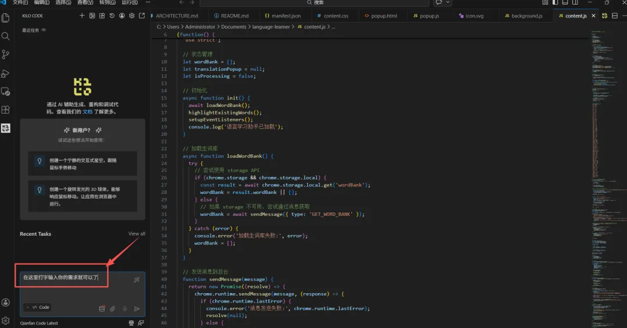
Task: Select the Kilo Code activity bar icon
Action: 6,128
